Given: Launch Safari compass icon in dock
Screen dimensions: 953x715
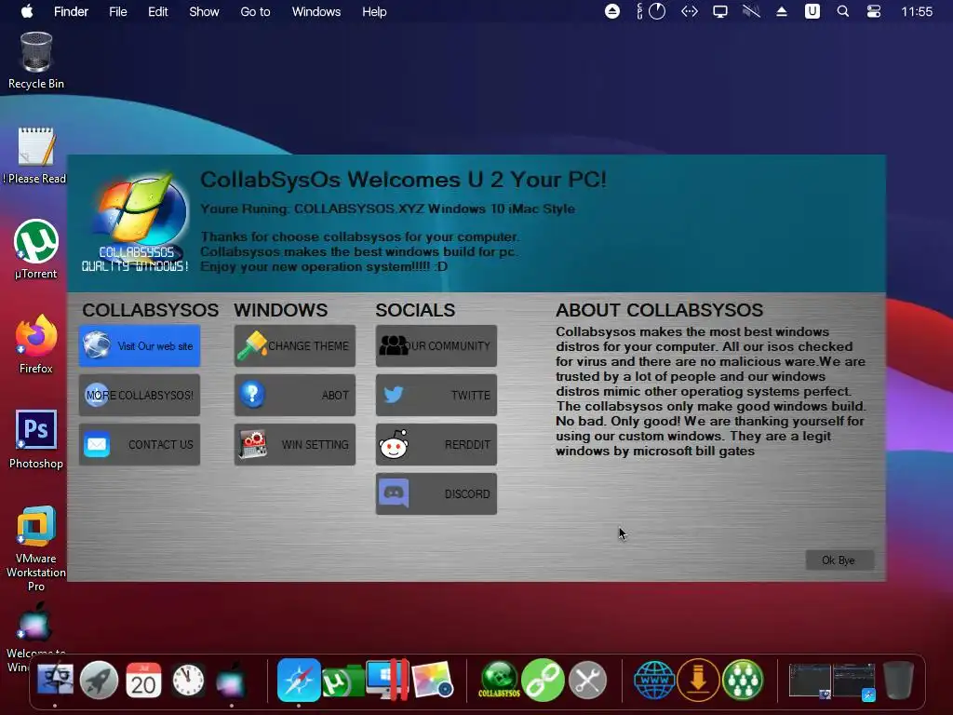Looking at the screenshot, I should pos(299,680).
